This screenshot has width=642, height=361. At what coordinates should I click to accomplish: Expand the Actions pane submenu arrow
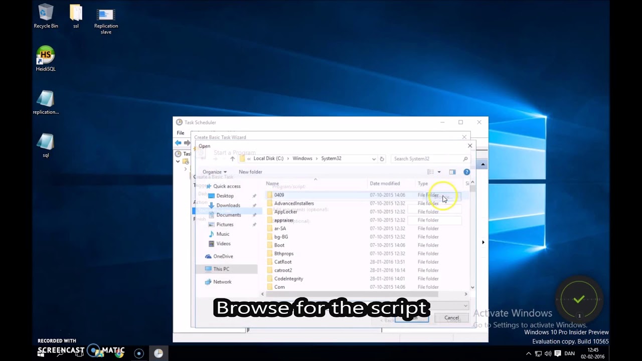click(x=483, y=242)
